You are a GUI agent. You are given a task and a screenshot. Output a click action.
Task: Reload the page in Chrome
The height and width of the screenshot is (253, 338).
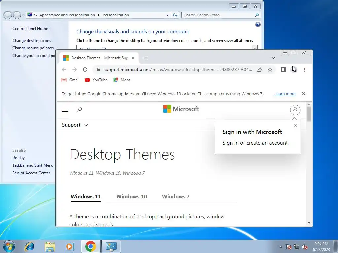click(85, 70)
